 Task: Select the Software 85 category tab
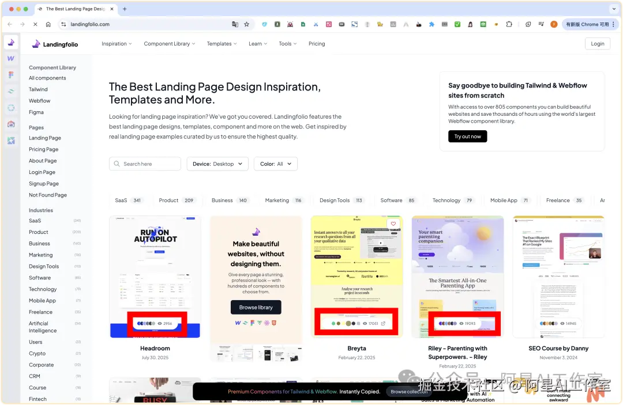(x=397, y=200)
